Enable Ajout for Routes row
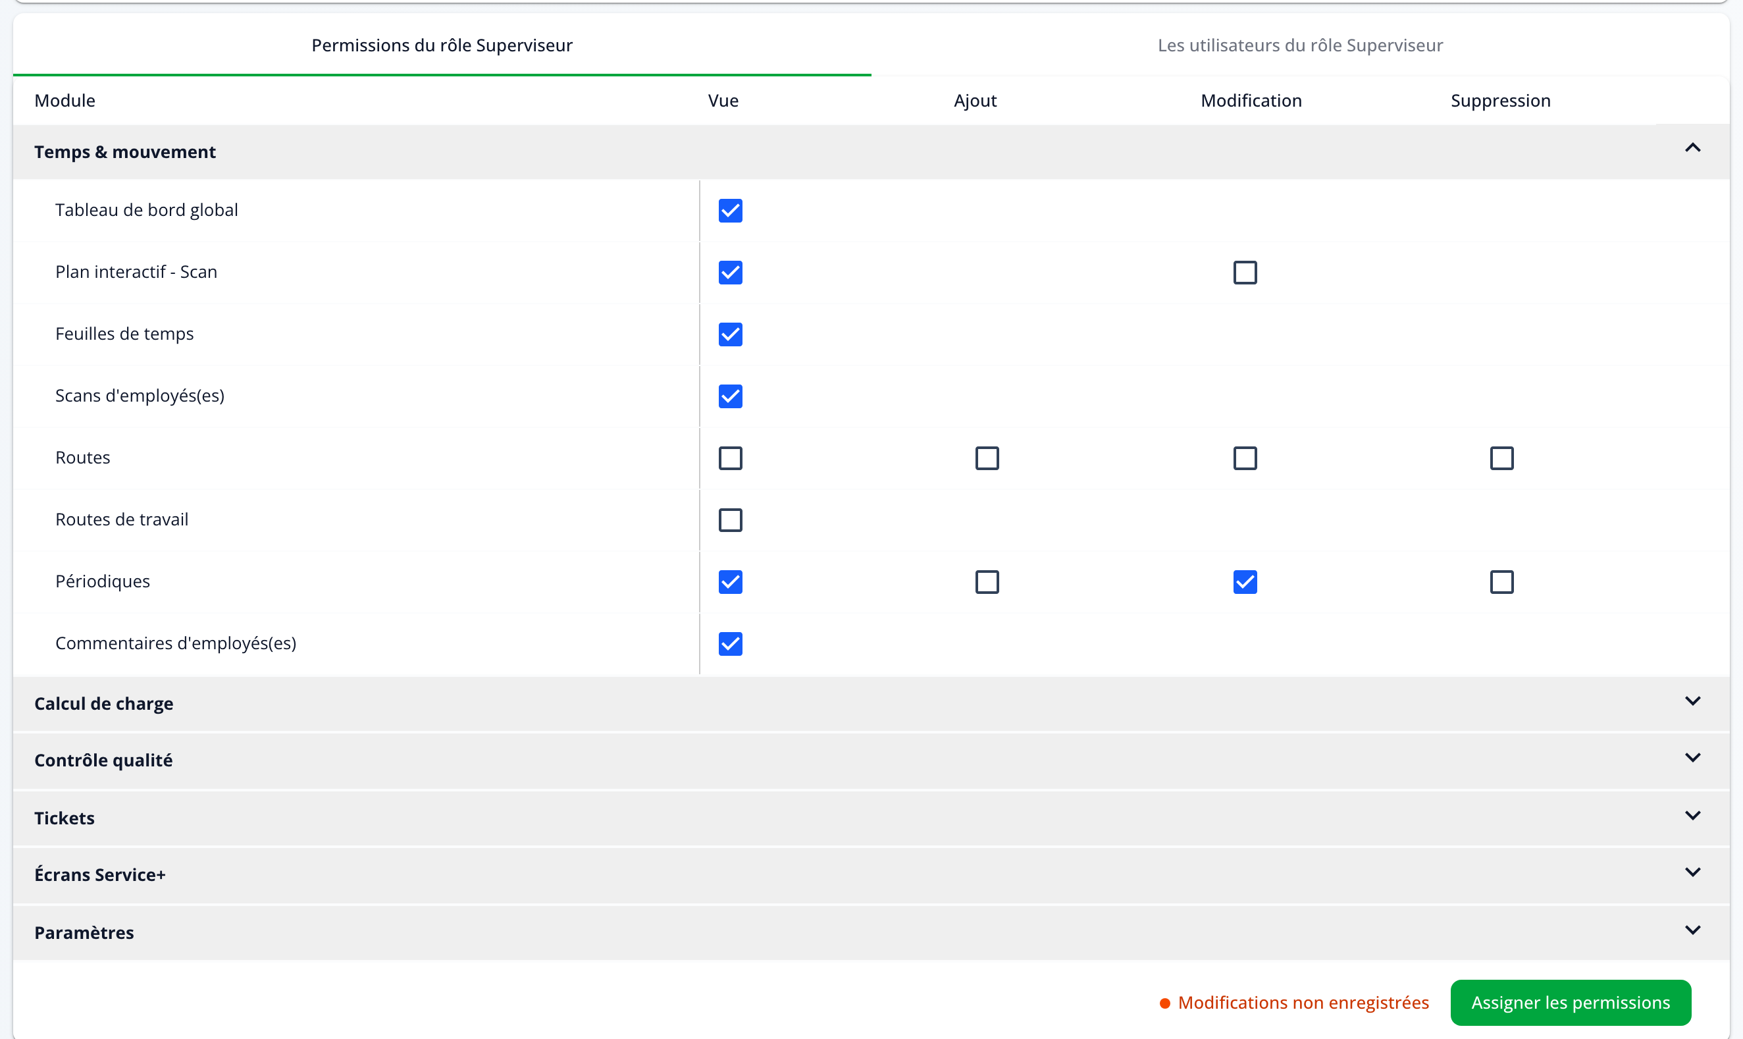Screen dimensions: 1743x1039 point(987,458)
